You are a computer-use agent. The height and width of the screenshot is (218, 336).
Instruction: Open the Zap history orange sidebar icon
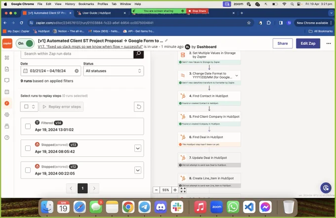[x=7, y=104]
